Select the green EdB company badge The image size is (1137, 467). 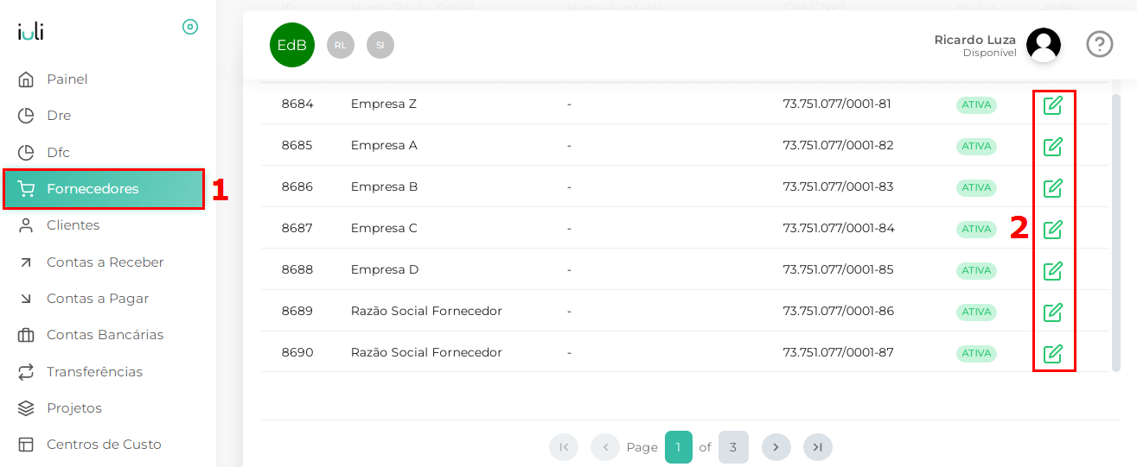292,45
